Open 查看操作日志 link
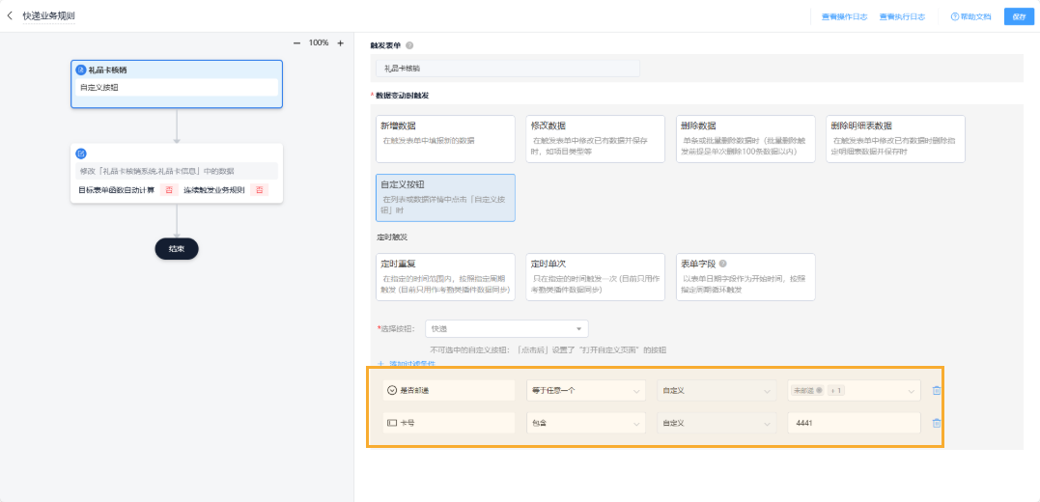Viewport: 1040px width, 502px height. 844,16
